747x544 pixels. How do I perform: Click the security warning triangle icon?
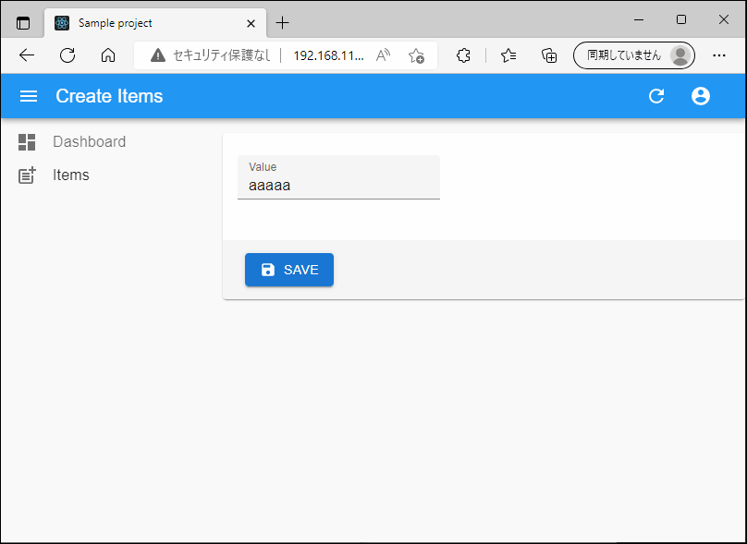(158, 55)
